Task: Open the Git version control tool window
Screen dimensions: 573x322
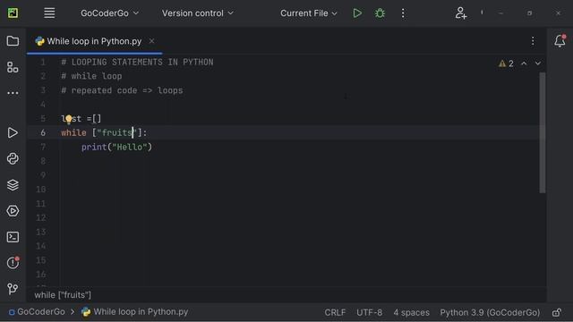Action: [13, 289]
